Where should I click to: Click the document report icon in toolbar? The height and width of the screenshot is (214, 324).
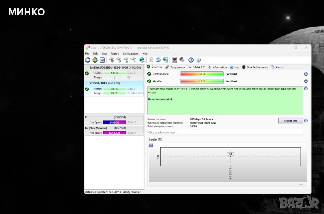[151, 60]
